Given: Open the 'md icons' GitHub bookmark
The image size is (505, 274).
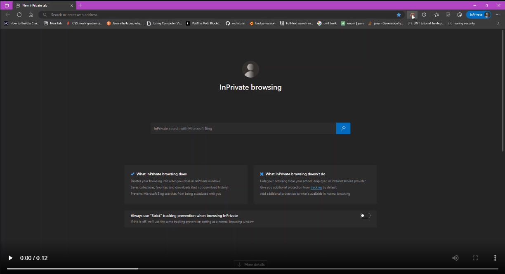Looking at the screenshot, I should click(235, 24).
